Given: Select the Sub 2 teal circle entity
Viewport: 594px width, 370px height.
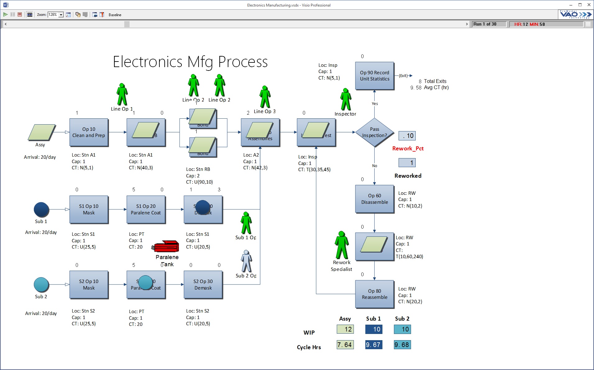Looking at the screenshot, I should 41,285.
